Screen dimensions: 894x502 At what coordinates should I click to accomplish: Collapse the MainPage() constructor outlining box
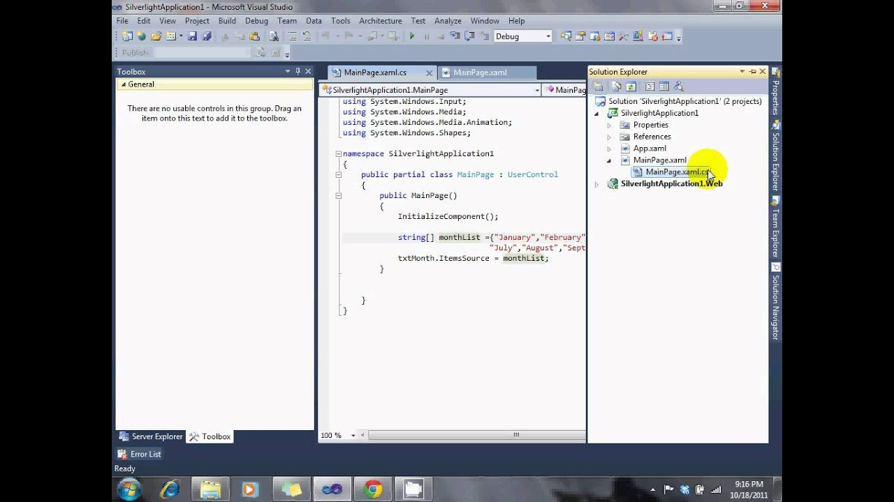[338, 195]
